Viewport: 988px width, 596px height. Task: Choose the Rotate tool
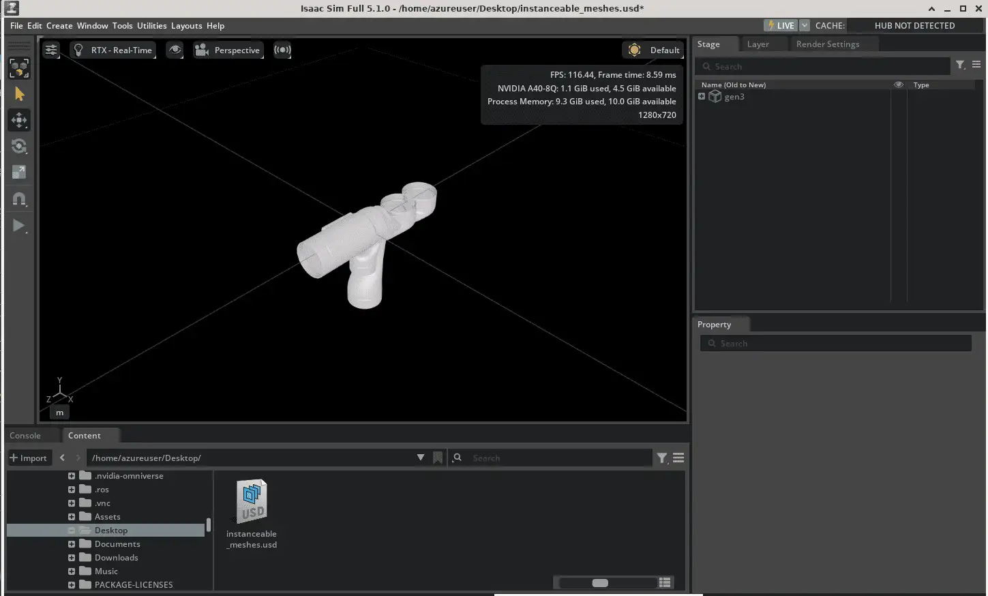pos(19,147)
